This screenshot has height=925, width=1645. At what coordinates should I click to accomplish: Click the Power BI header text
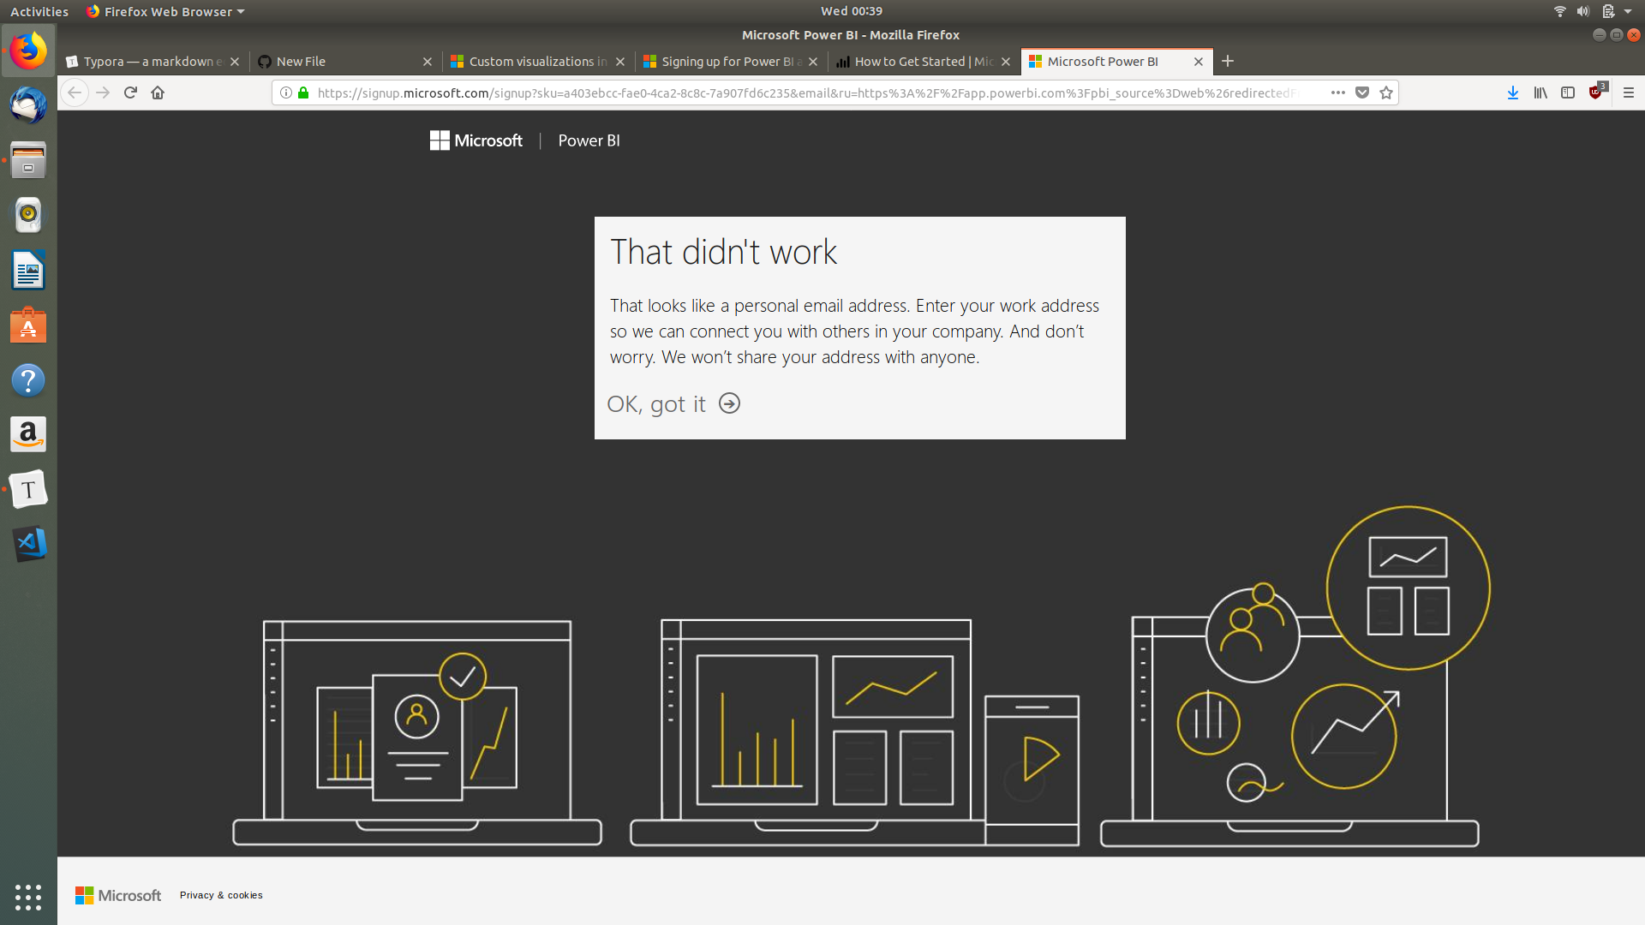(589, 140)
